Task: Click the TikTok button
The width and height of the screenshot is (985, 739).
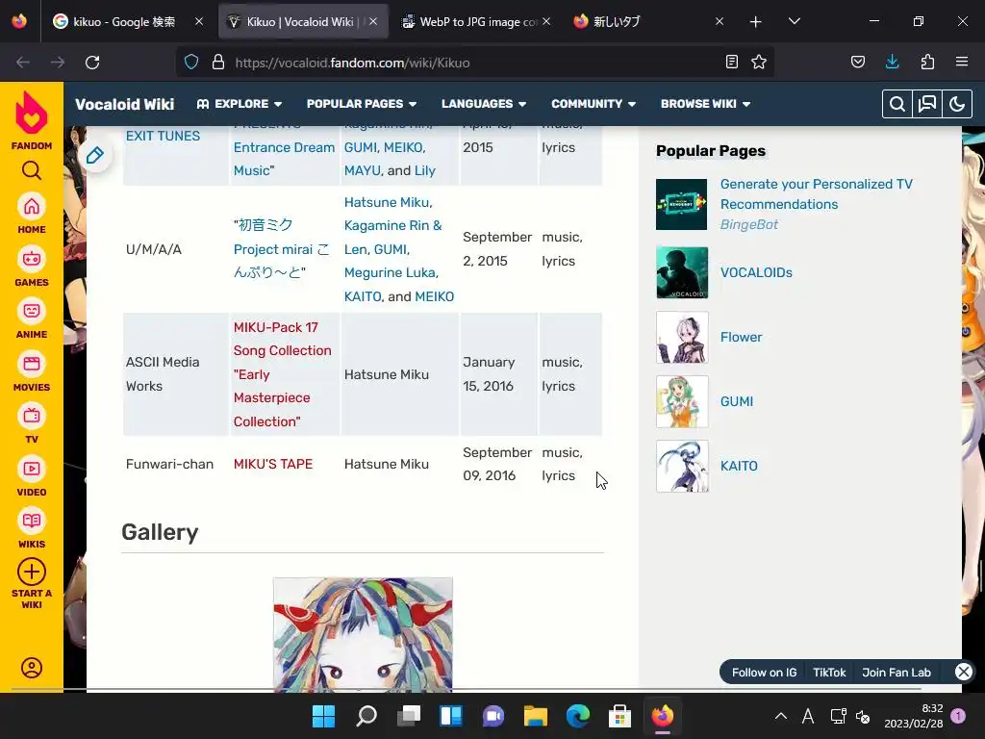Action: 829,673
